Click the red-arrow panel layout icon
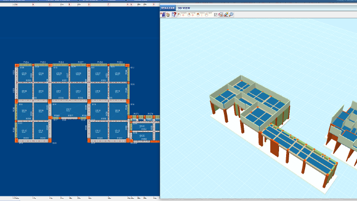 click(x=220, y=15)
